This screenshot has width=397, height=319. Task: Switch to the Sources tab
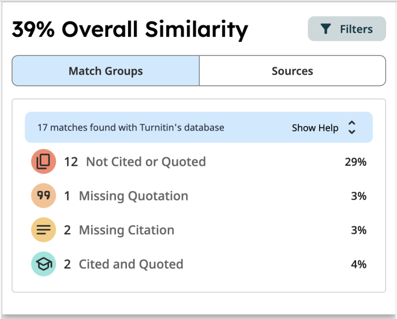tap(292, 71)
